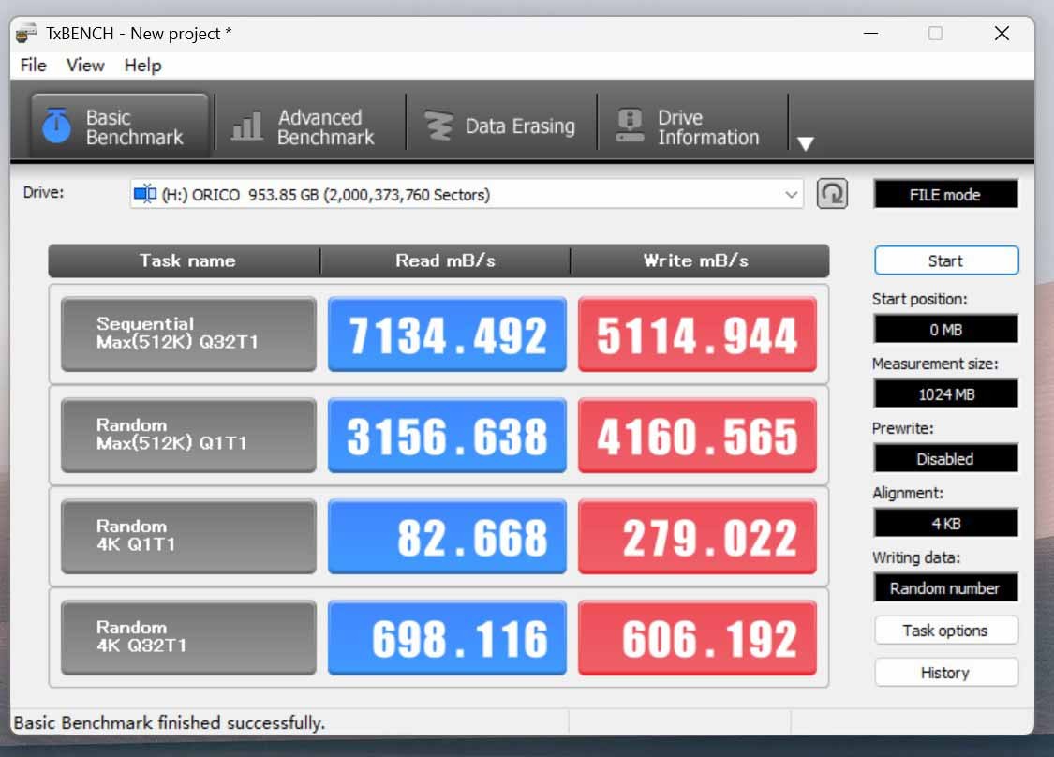Click Sequential Max(512K) Q32T1 task button
The image size is (1054, 757).
tap(188, 334)
